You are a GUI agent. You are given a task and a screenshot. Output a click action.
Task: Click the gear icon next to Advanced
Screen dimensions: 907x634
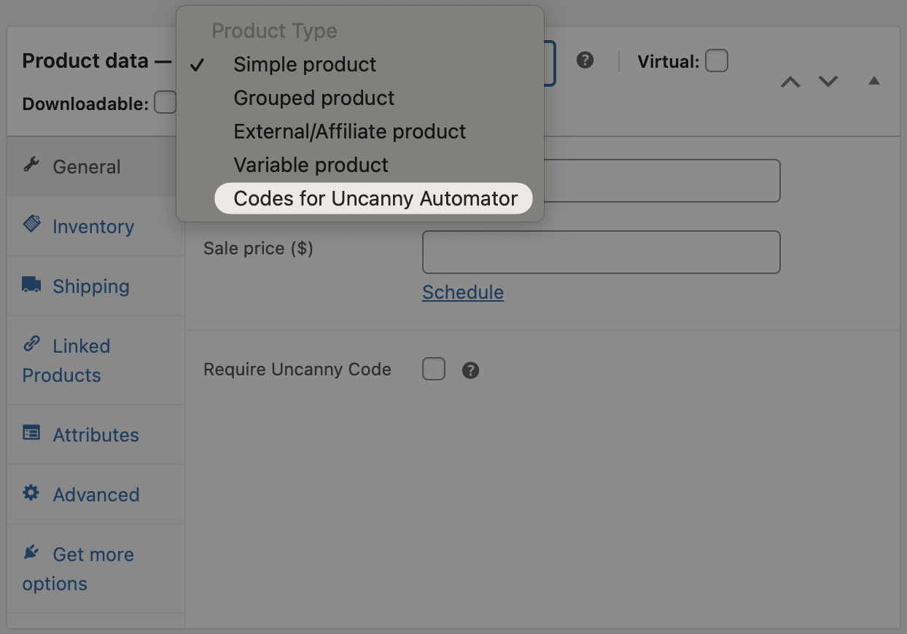pyautogui.click(x=31, y=493)
